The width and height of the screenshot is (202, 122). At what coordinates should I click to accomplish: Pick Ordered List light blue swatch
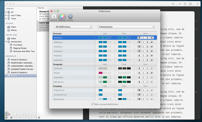100,90
